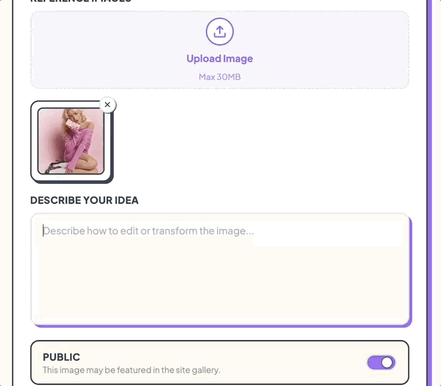Click the Upload Image label

(219, 59)
